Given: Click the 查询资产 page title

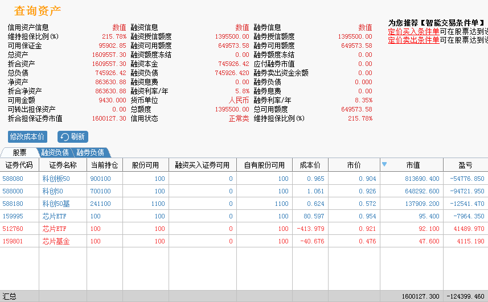Looking at the screenshot, I should point(38,11).
